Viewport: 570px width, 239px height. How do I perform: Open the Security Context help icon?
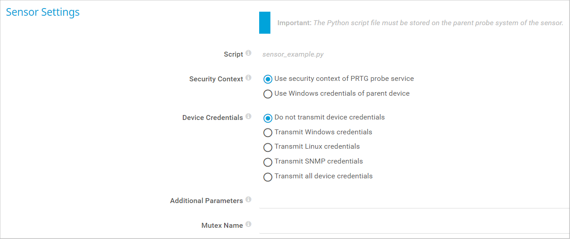coord(248,78)
